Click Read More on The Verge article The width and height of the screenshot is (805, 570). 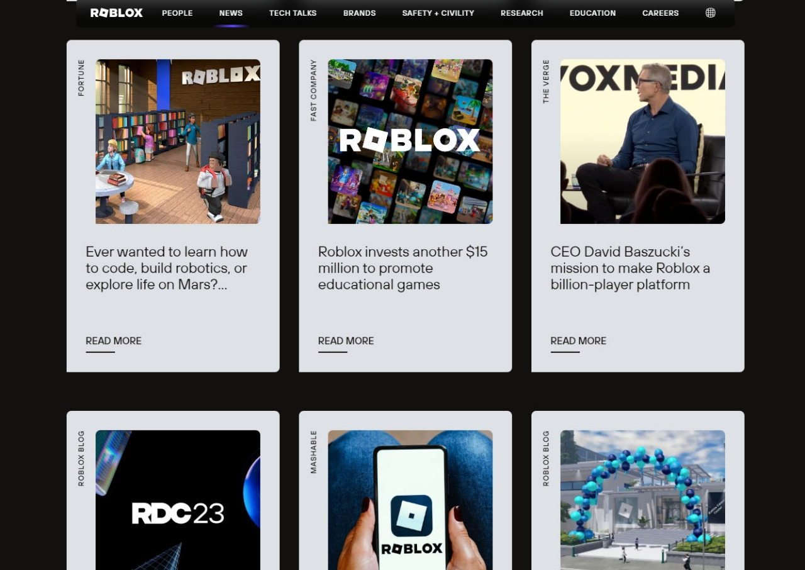pyautogui.click(x=579, y=341)
